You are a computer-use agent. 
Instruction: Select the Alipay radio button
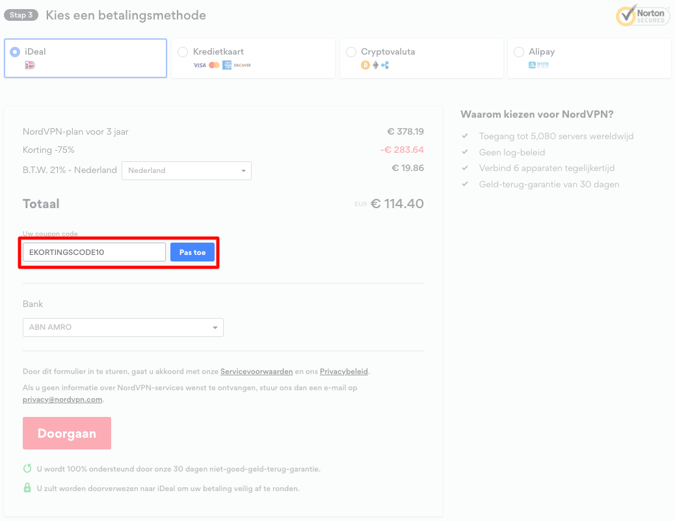tap(519, 52)
